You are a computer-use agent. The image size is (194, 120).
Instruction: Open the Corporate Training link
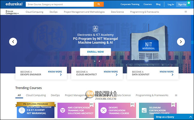(x=130, y=4)
